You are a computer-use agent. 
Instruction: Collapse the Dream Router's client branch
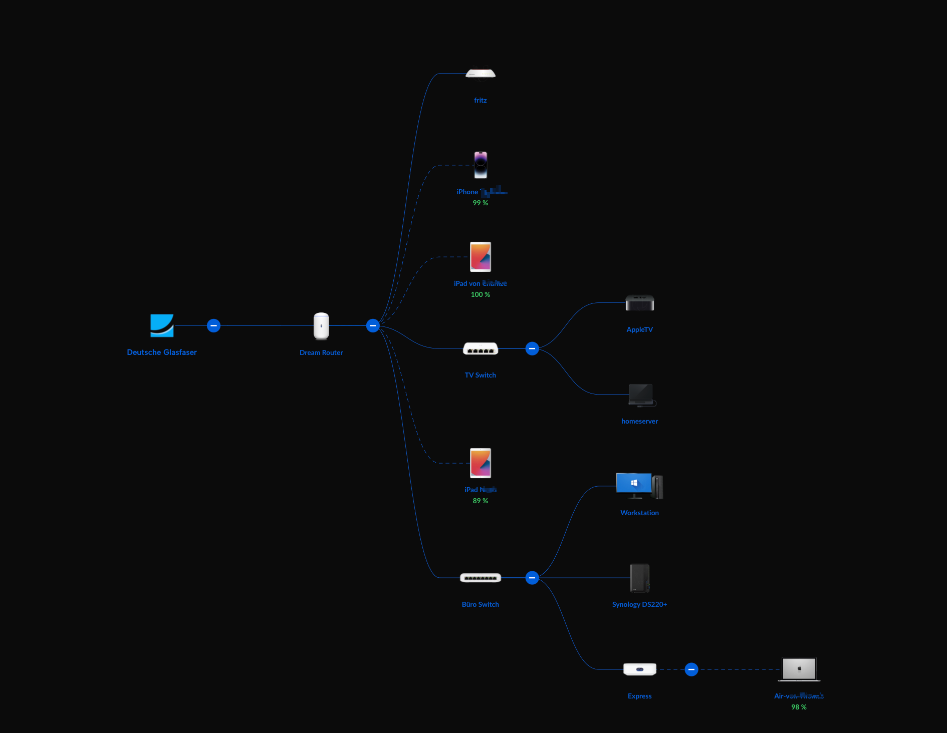pyautogui.click(x=373, y=326)
